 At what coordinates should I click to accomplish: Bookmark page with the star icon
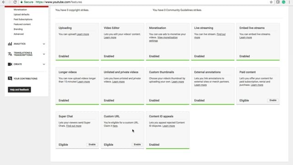[271, 2]
